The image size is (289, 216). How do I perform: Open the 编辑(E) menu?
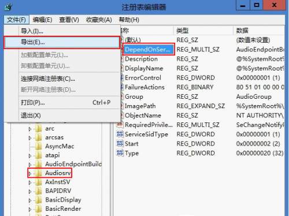tap(42, 20)
